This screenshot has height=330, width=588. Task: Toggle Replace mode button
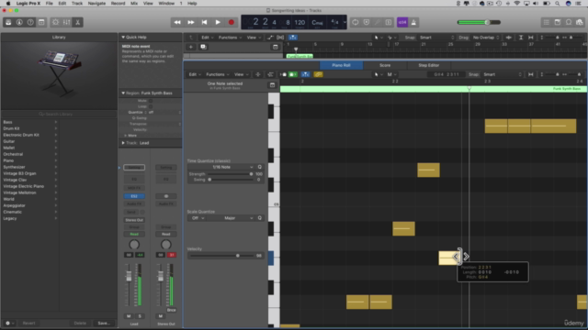pos(367,22)
